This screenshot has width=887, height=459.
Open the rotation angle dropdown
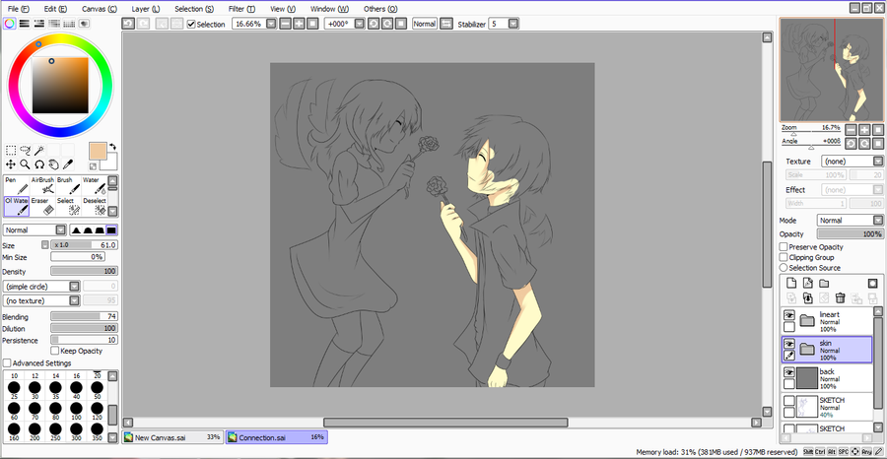(360, 24)
